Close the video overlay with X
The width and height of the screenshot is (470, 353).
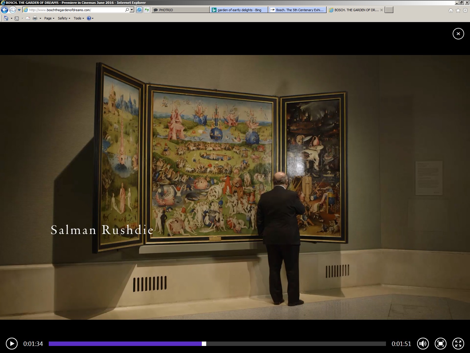pos(458,34)
